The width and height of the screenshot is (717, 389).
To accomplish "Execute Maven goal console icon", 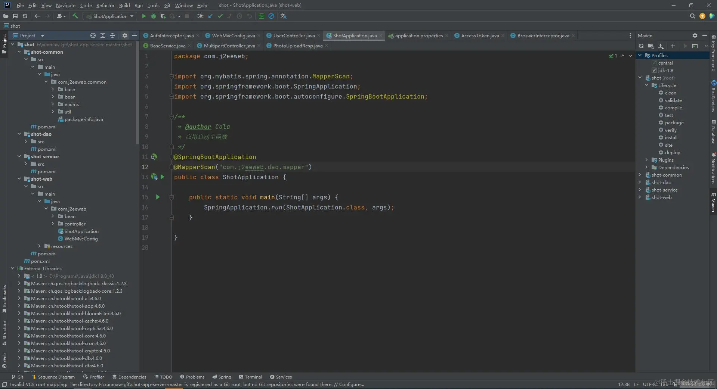I will point(695,46).
